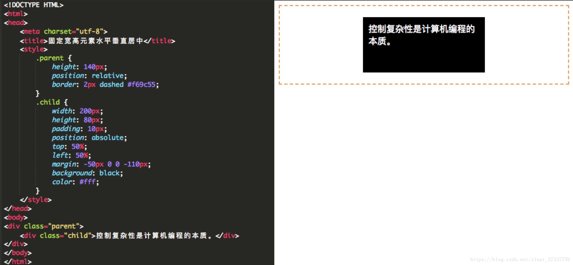This screenshot has height=265, width=573.
Task: Select the .child selector line
Action: (x=52, y=102)
